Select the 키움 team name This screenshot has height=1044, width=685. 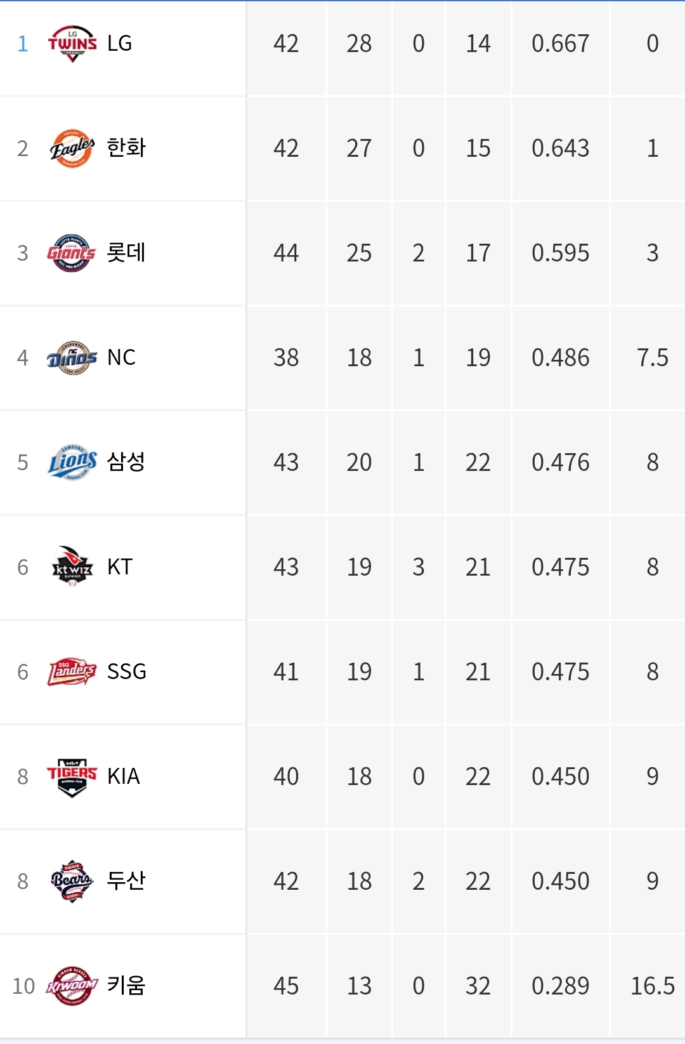tap(126, 986)
